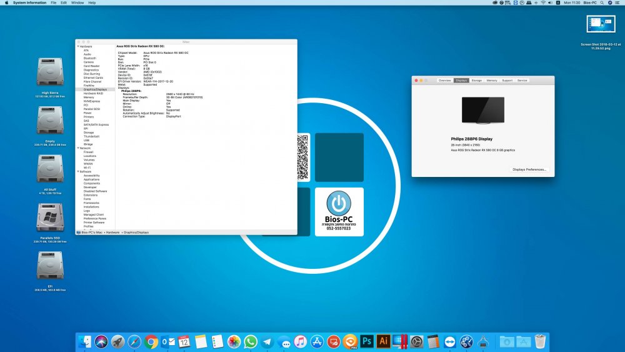
Task: Click the volume icon in menu bar
Action: point(550,3)
